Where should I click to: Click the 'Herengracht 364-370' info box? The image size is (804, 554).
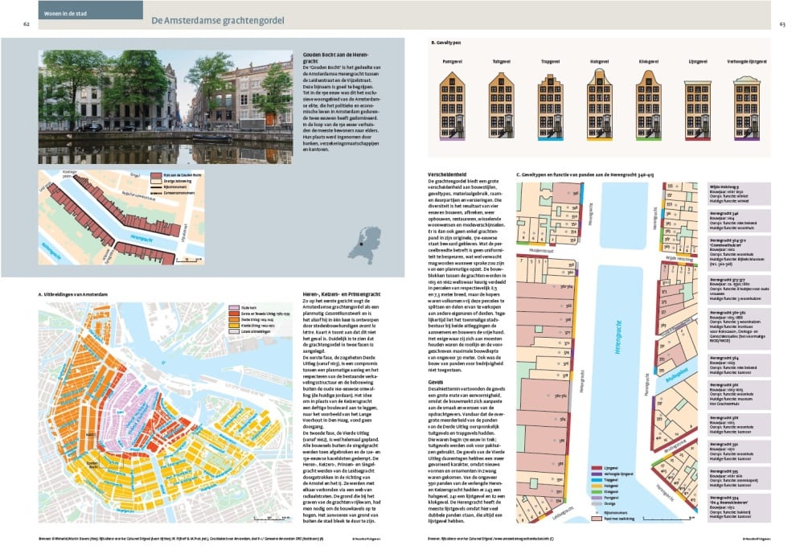click(x=739, y=253)
